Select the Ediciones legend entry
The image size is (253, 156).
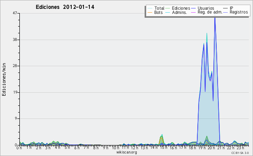click(x=181, y=8)
